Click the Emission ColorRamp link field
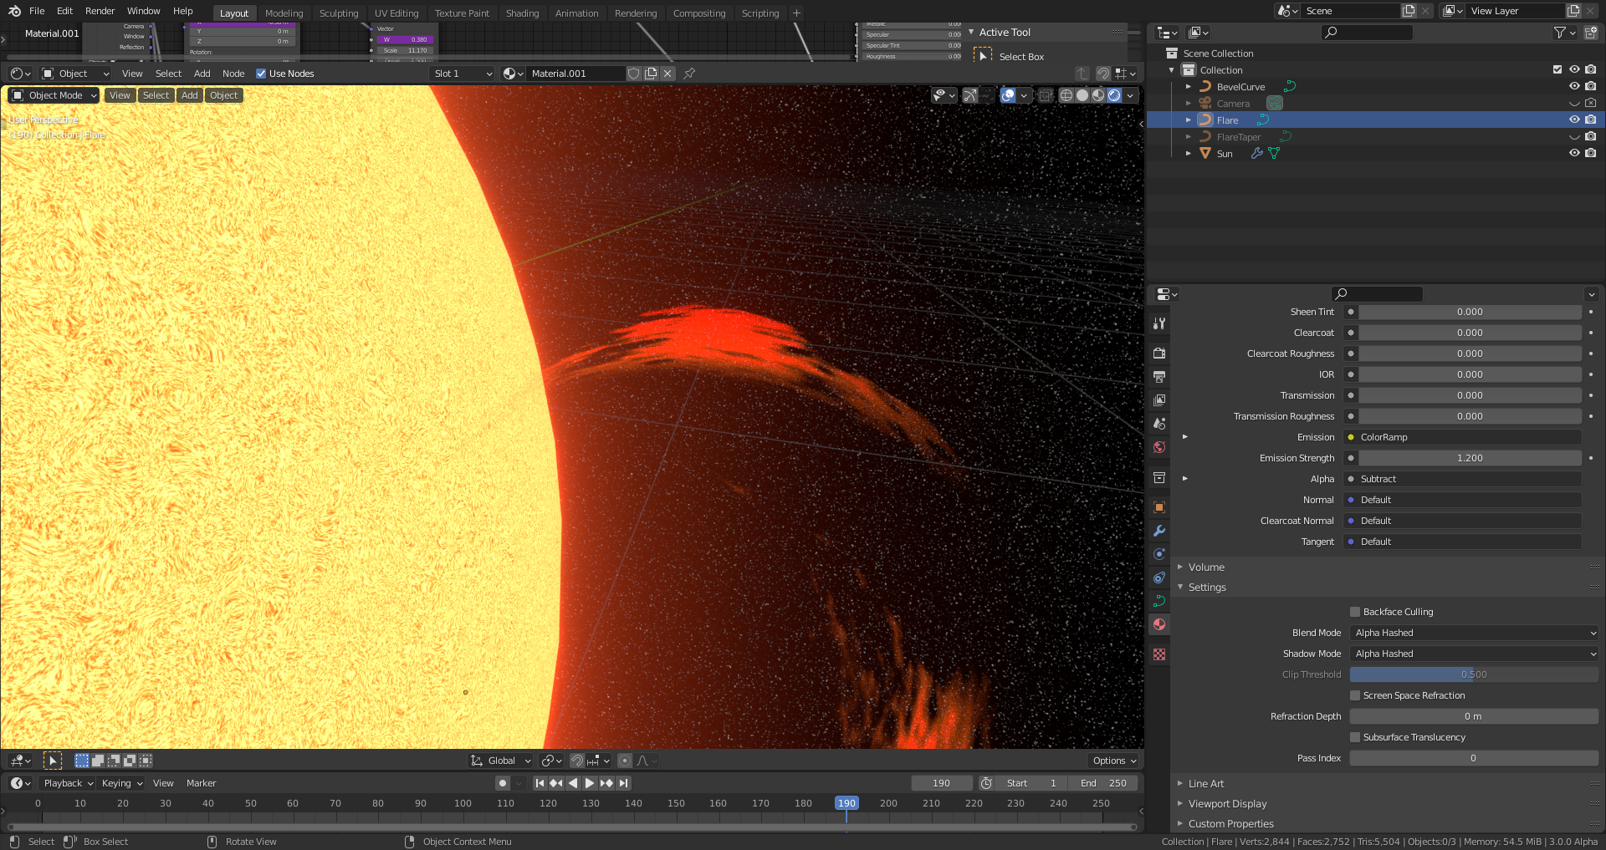The height and width of the screenshot is (850, 1606). point(1462,437)
